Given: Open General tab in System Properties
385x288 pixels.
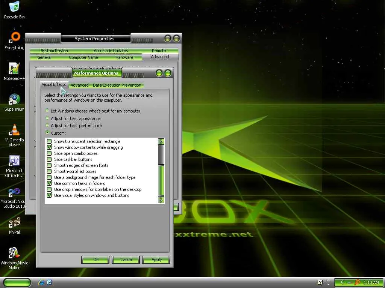Looking at the screenshot, I should (x=44, y=57).
